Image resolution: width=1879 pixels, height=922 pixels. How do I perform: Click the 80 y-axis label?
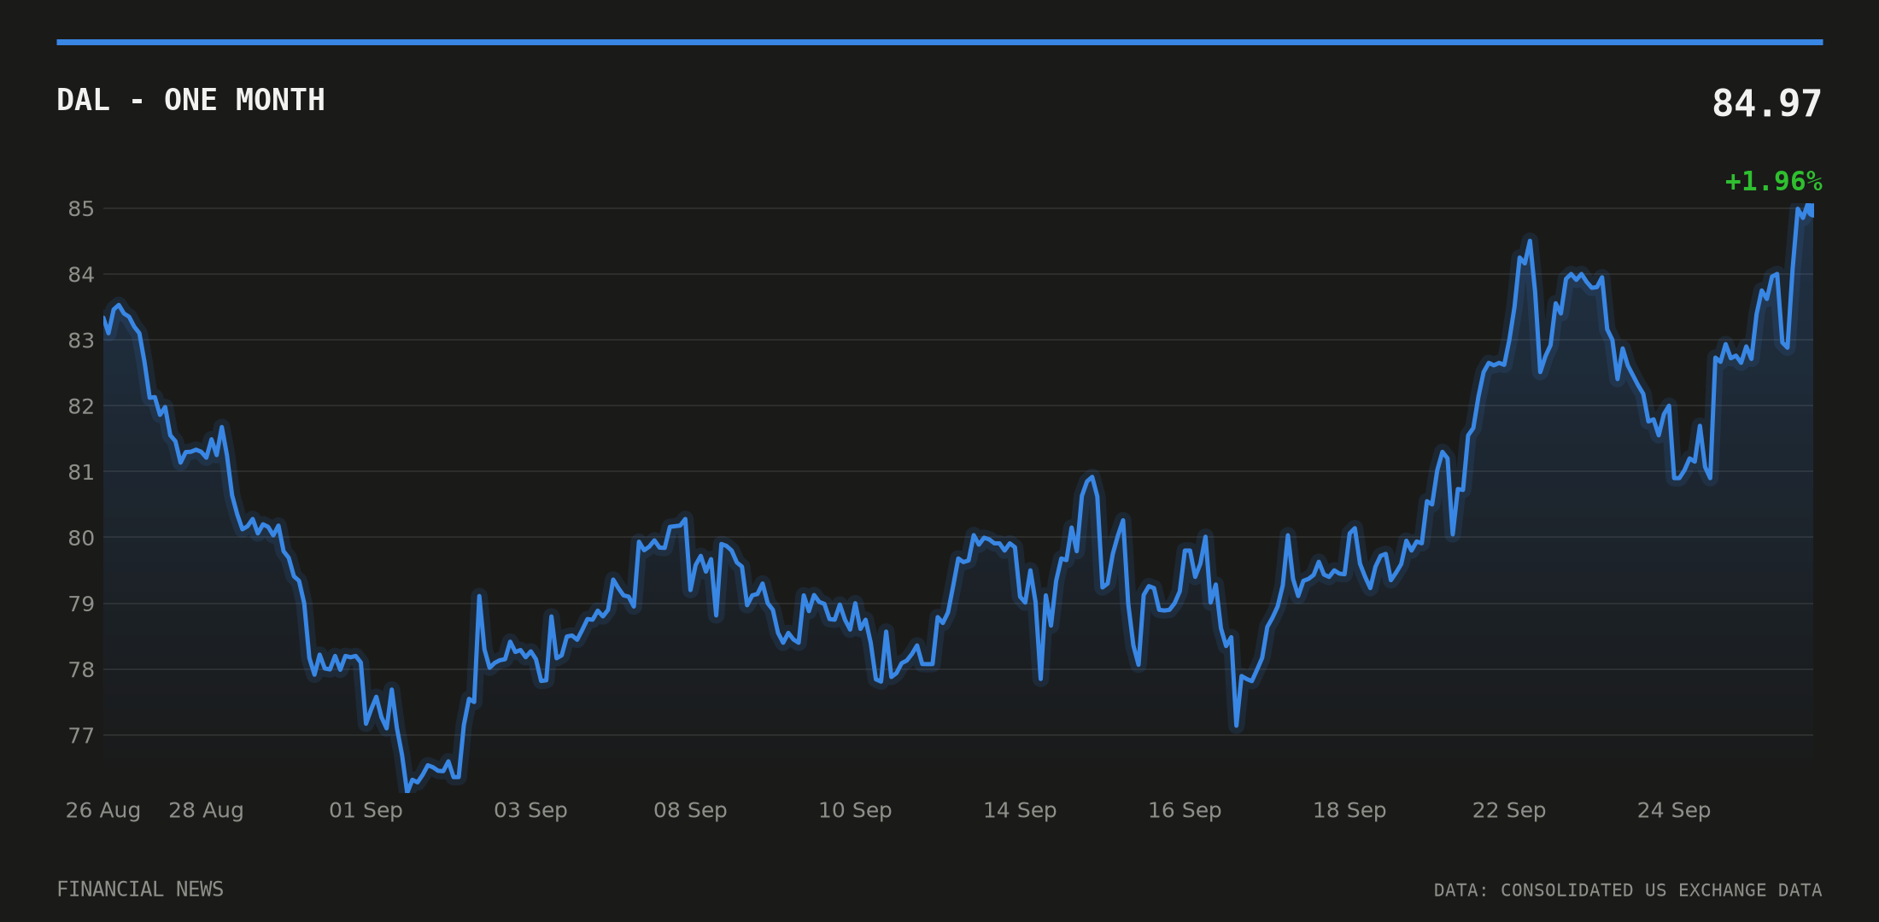81,538
